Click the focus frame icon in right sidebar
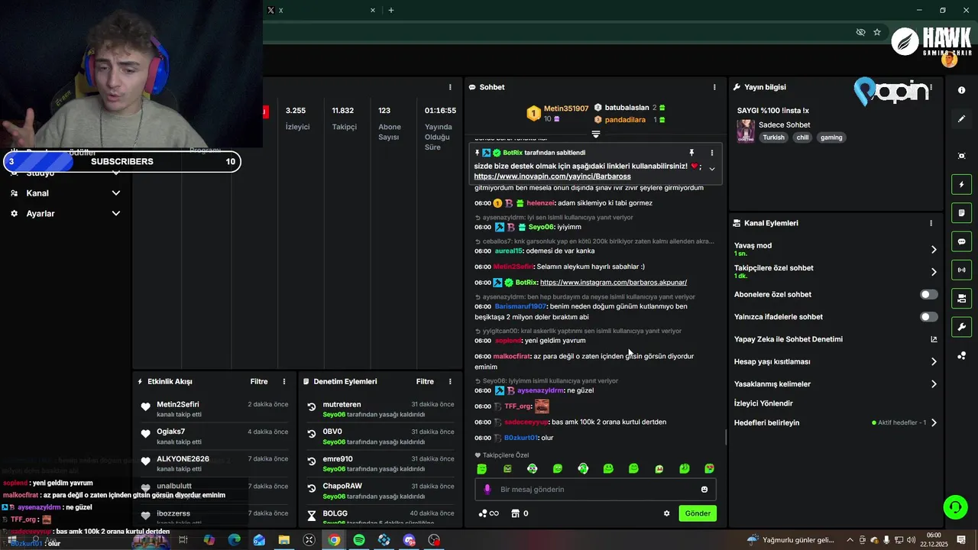Image resolution: width=978 pixels, height=550 pixels. 961,156
